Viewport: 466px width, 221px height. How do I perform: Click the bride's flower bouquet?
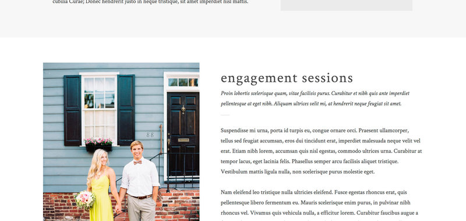point(85,200)
